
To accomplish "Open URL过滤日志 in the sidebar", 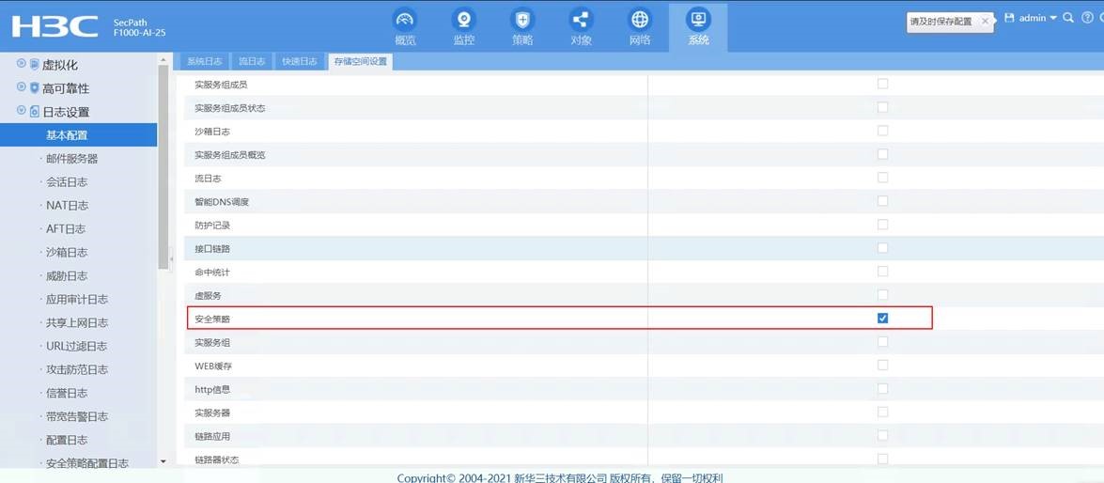I will 77,347.
